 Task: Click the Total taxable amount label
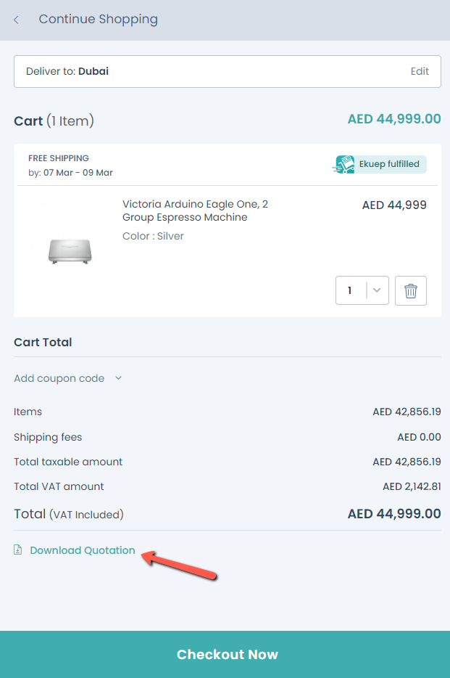tap(68, 462)
